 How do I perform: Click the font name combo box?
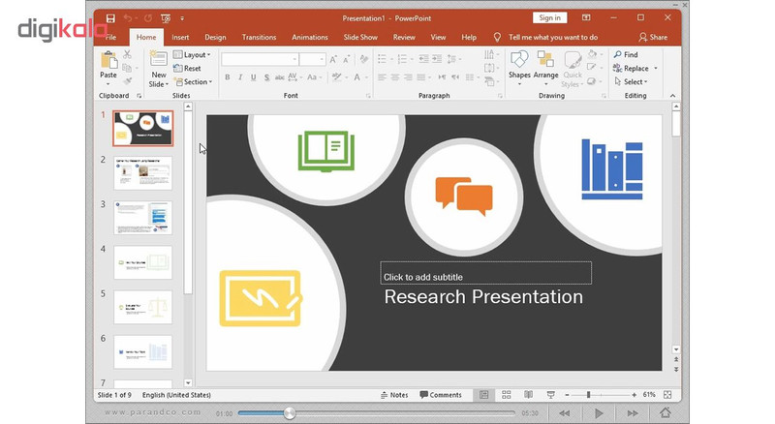[260, 59]
